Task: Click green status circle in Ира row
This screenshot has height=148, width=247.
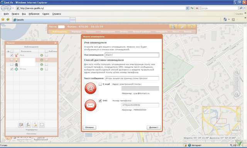Action: tap(42, 55)
